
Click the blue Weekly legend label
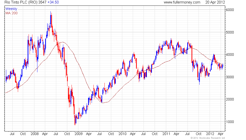11,9
